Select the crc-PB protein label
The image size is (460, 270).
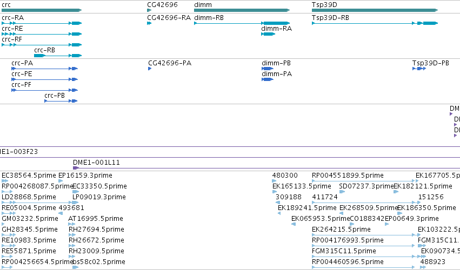(x=55, y=96)
